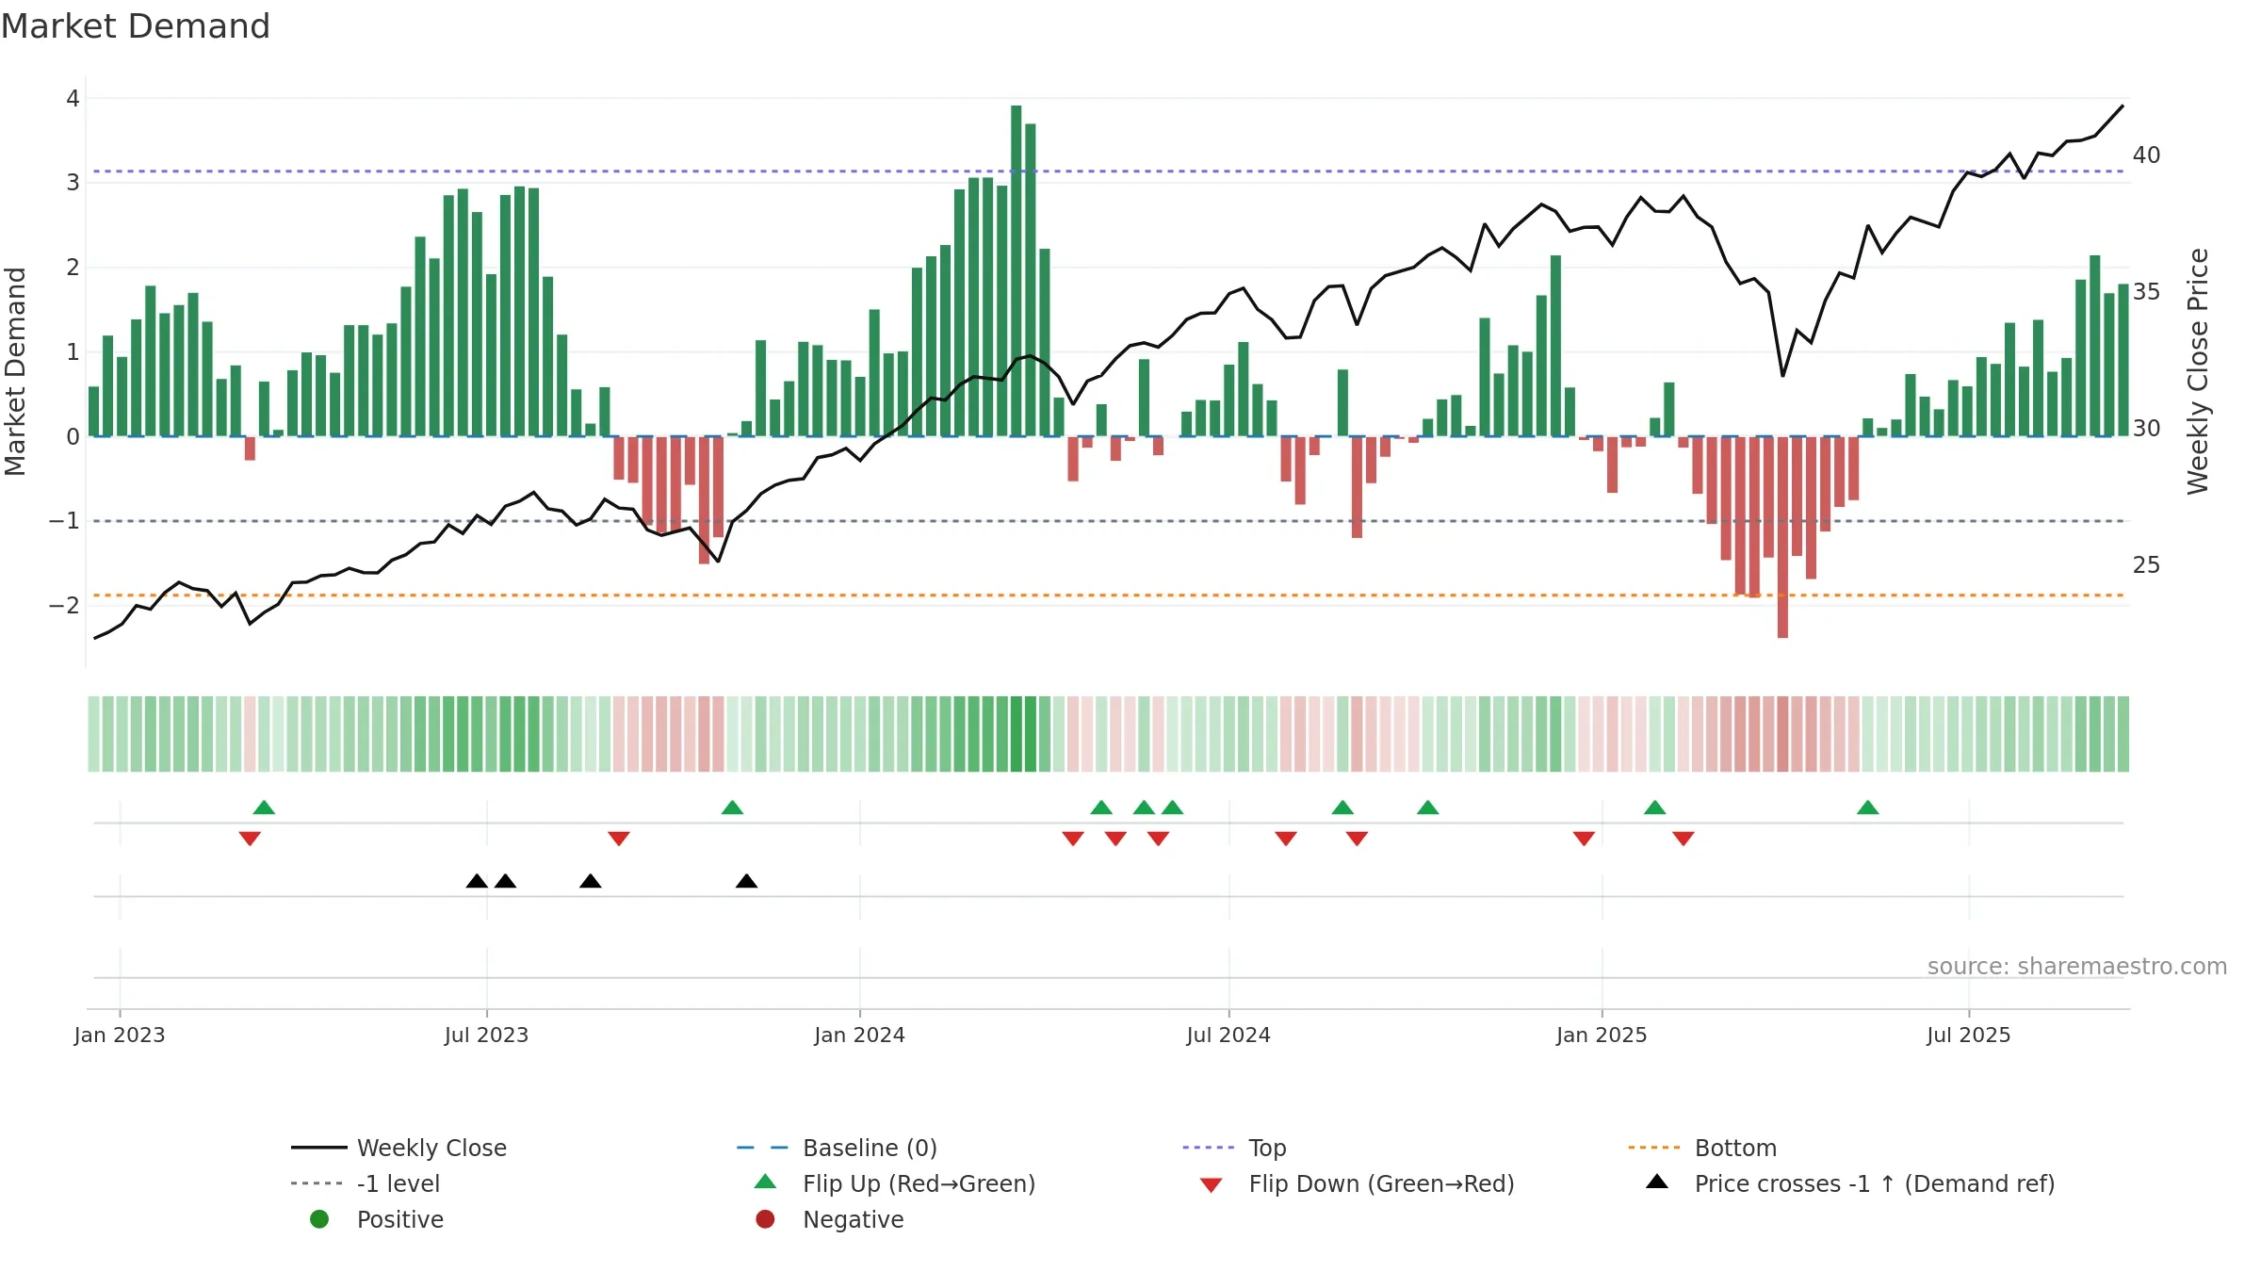The height and width of the screenshot is (1272, 2261).
Task: Click the '1' left axis tick
Action: [x=73, y=351]
